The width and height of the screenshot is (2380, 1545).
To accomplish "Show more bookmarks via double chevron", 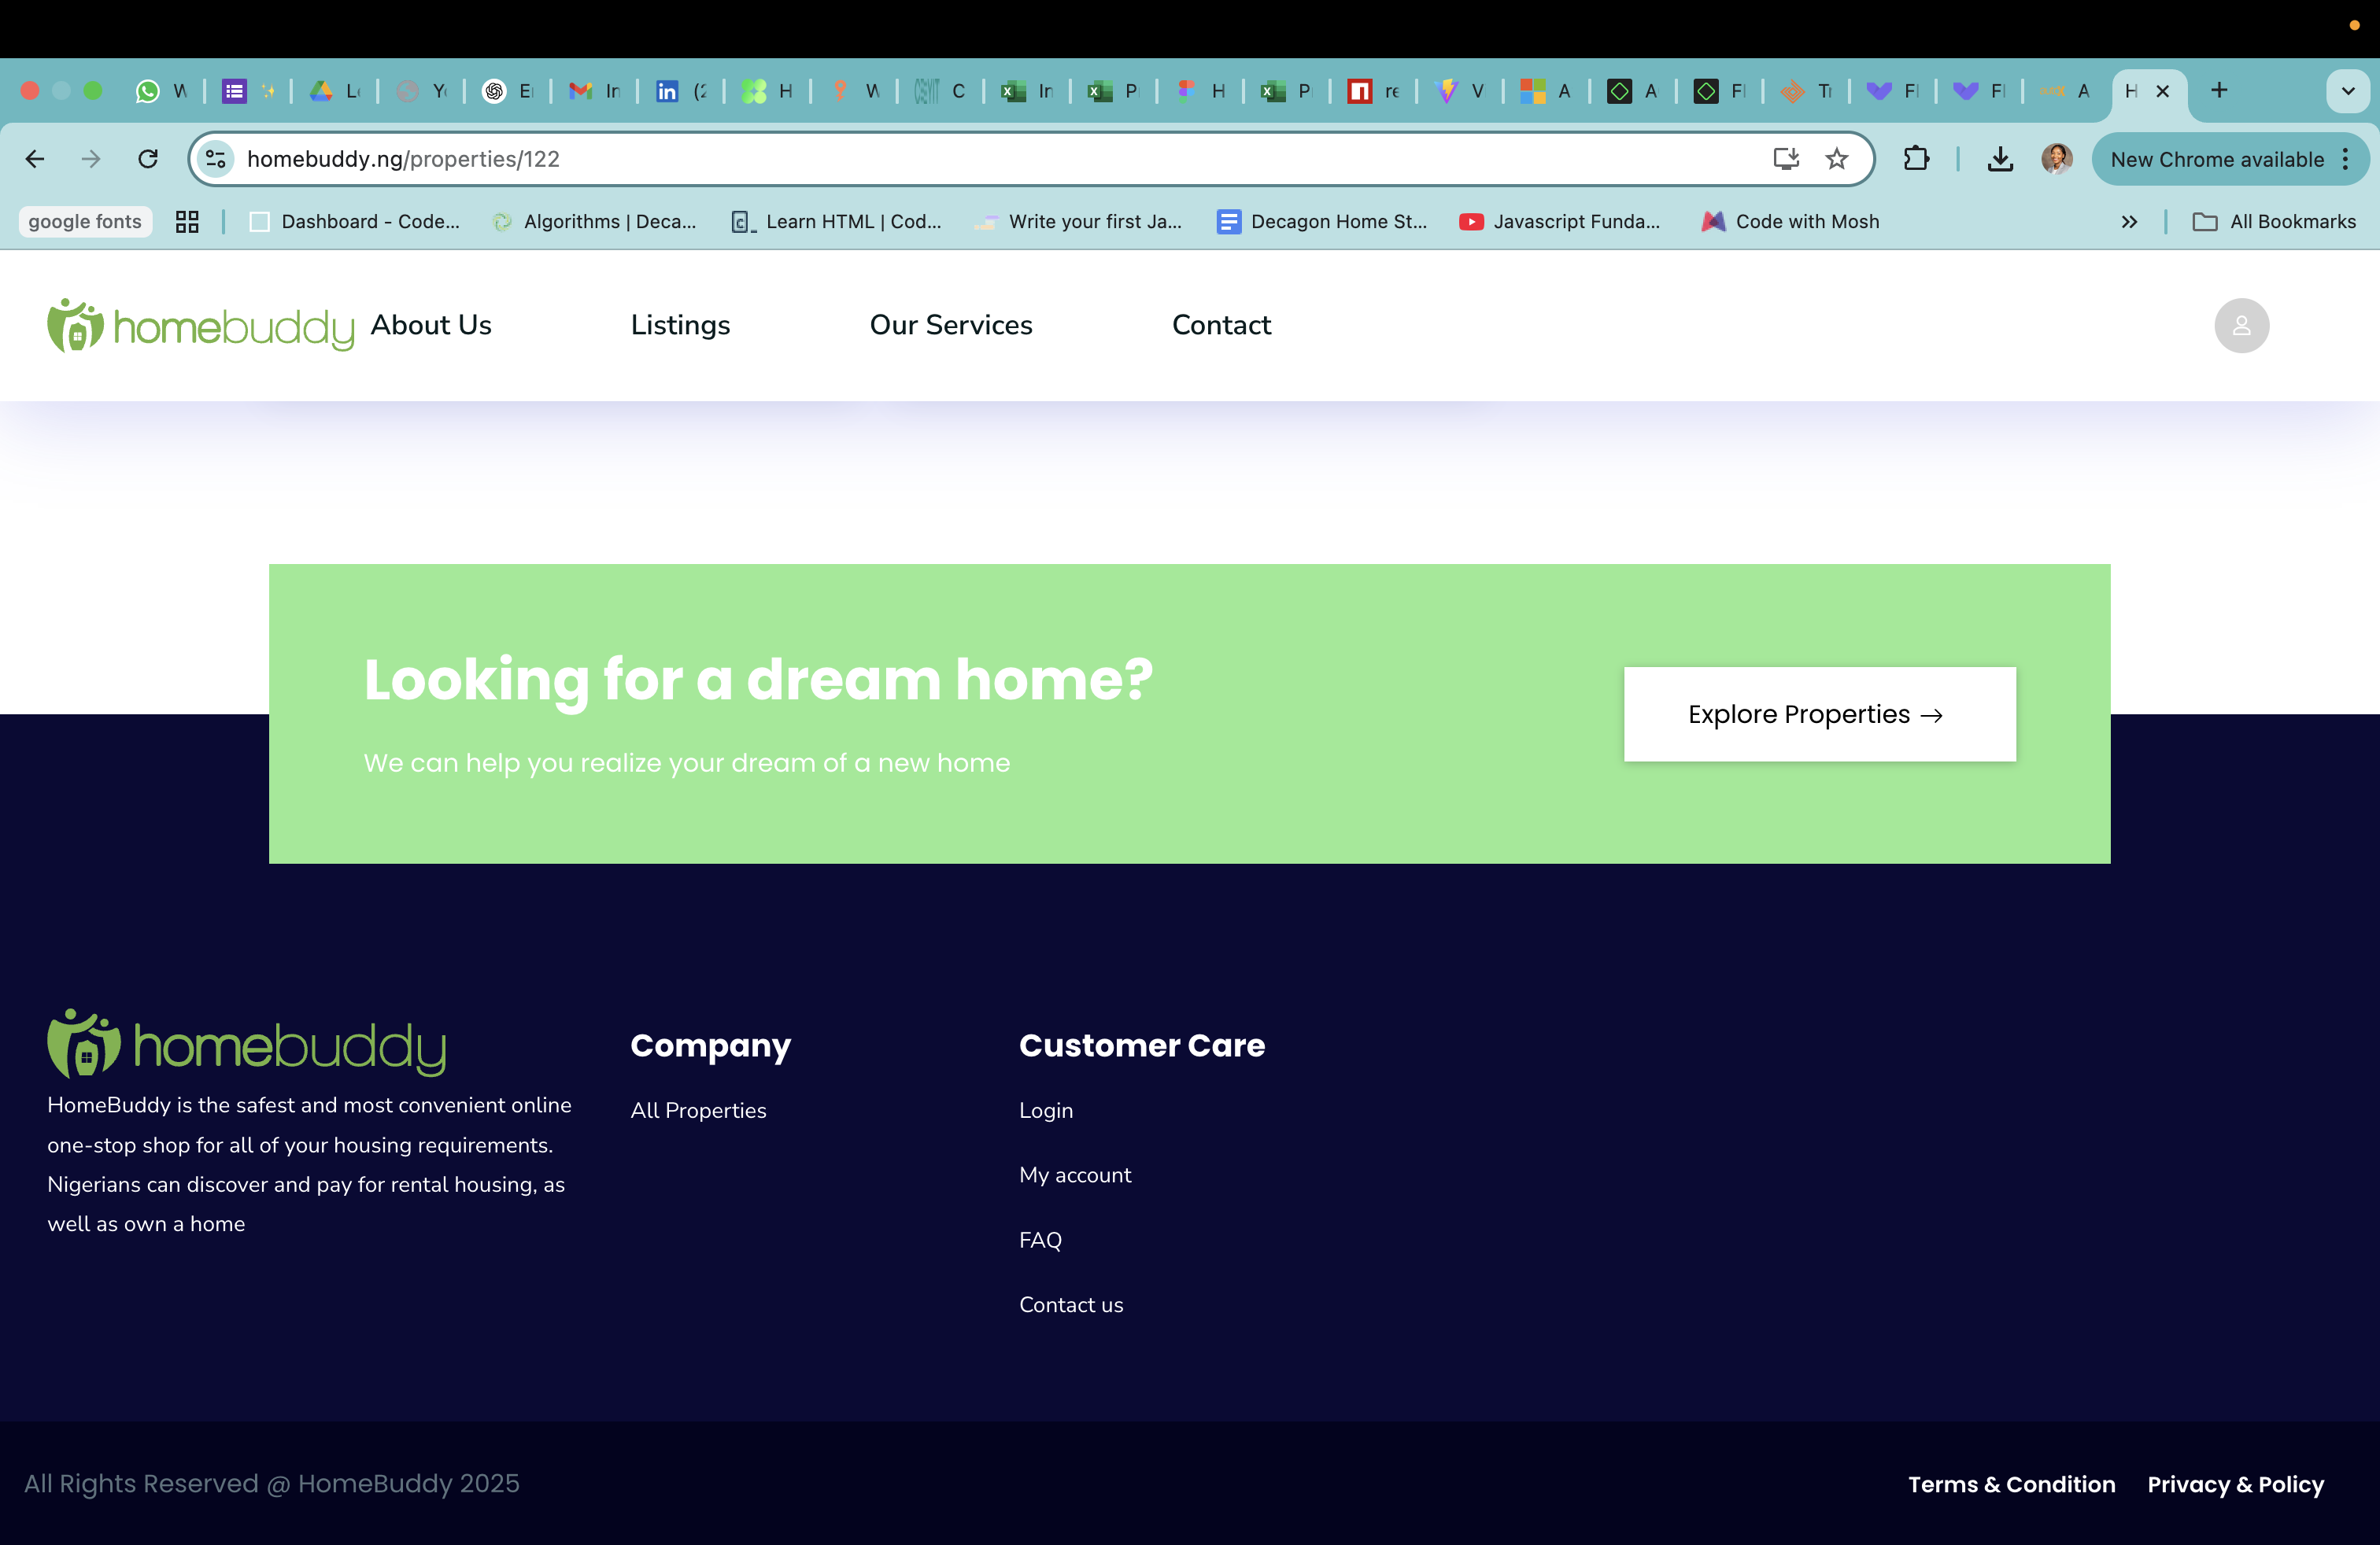I will tap(2129, 222).
